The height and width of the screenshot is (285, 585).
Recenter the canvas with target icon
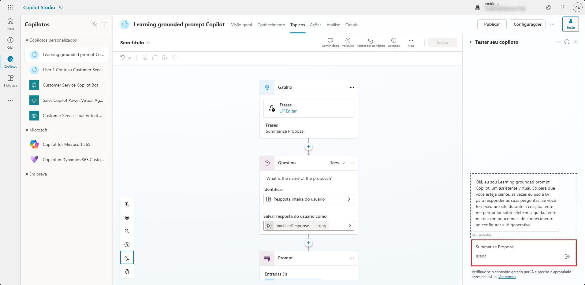tap(127, 218)
